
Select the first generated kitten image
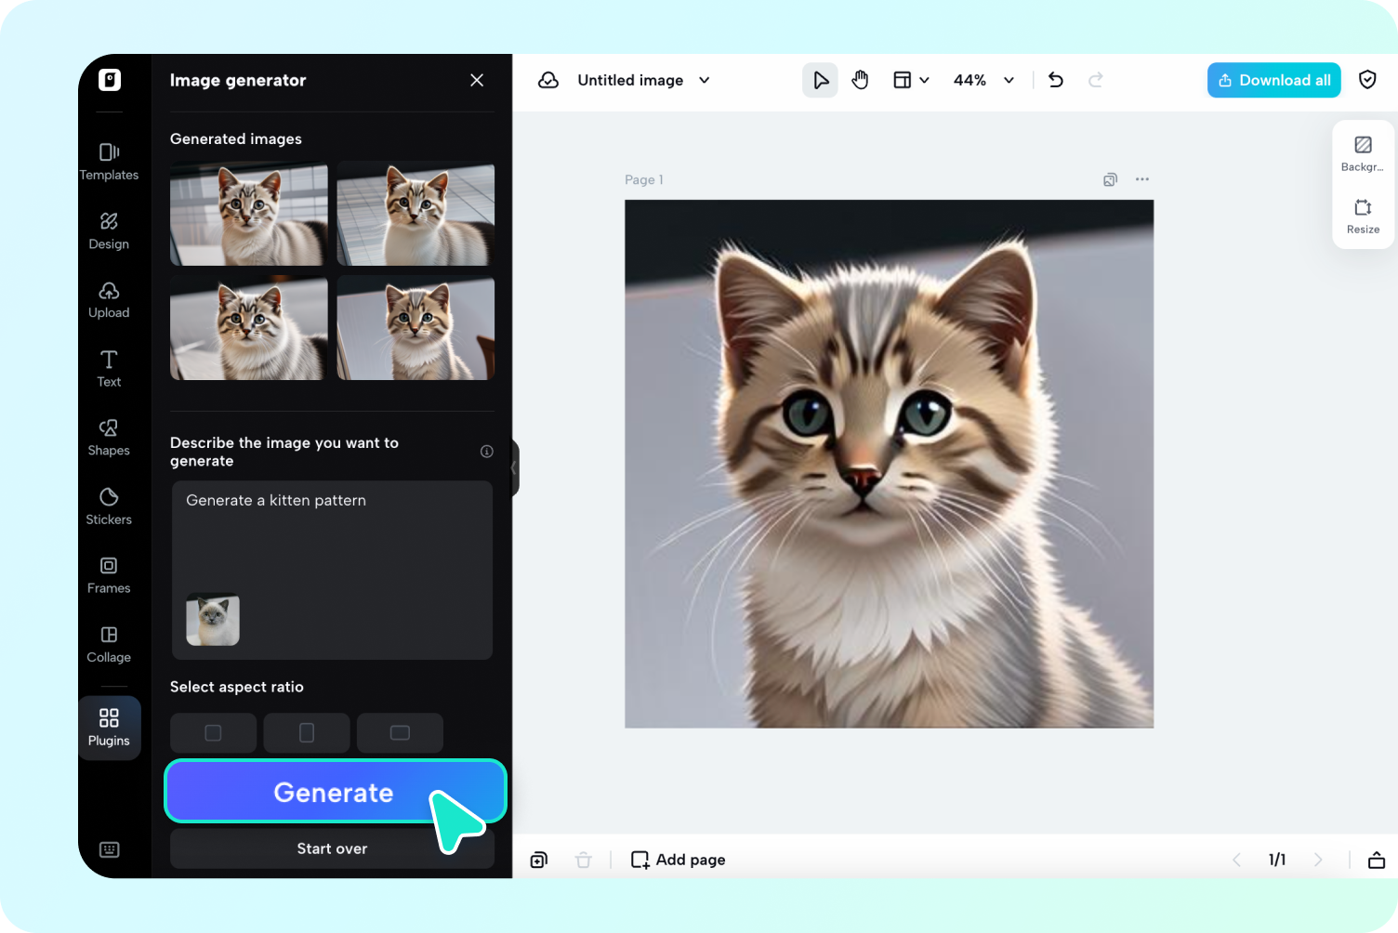[x=249, y=214]
